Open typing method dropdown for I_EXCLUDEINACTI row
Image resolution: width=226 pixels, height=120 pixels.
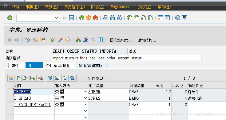(x=85, y=104)
